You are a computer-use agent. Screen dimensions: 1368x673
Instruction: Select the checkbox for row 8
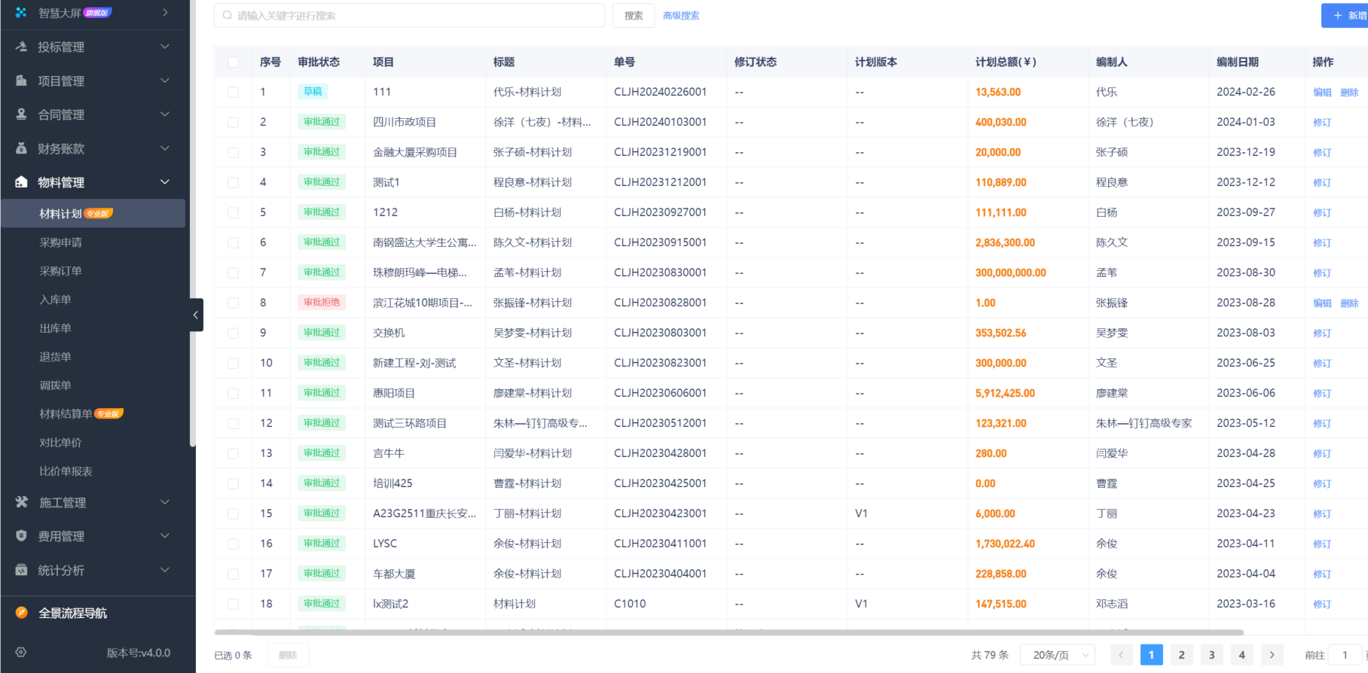click(234, 303)
